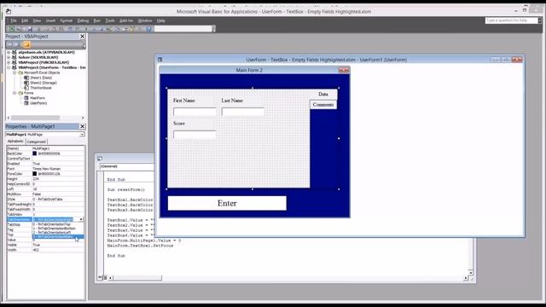Click View Object icon in Project panel
Screen dimensions: 546x307
tap(16, 44)
